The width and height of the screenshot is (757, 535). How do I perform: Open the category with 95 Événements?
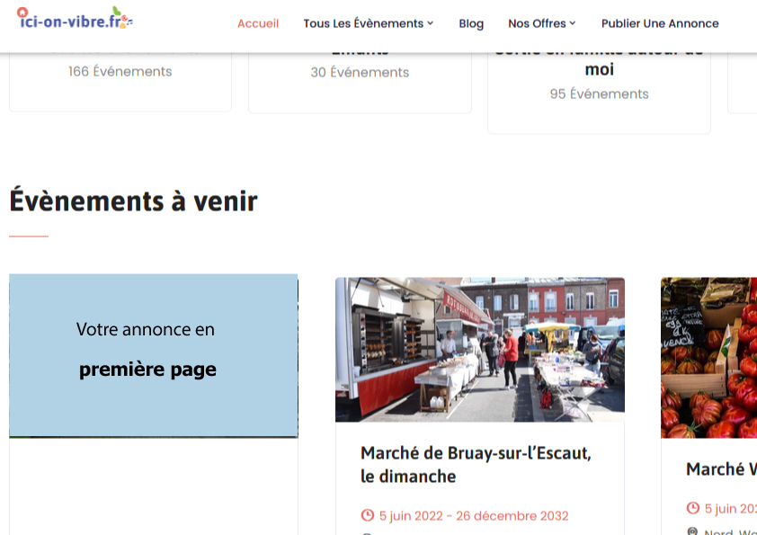(599, 94)
